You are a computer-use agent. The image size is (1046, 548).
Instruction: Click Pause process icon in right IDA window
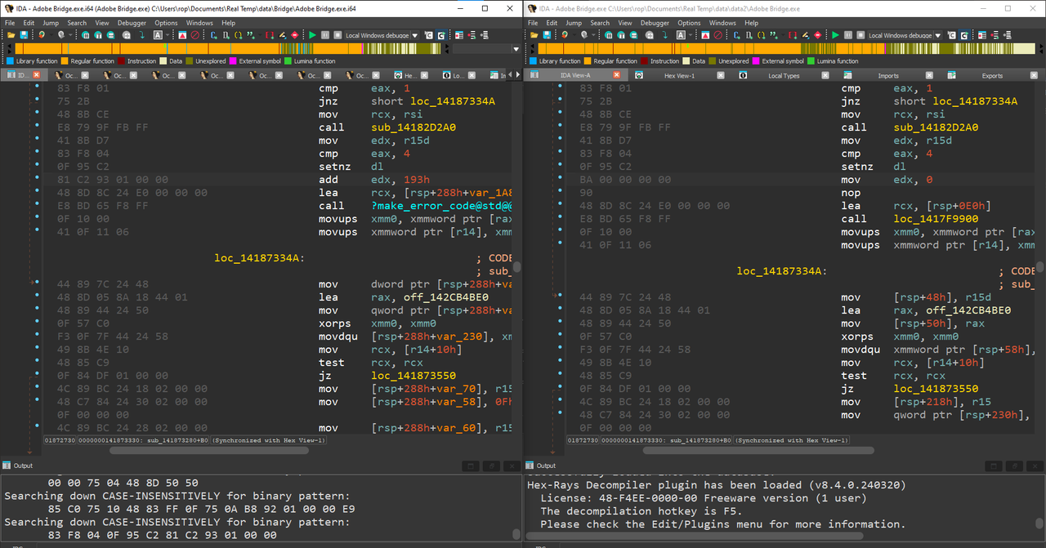(848, 35)
